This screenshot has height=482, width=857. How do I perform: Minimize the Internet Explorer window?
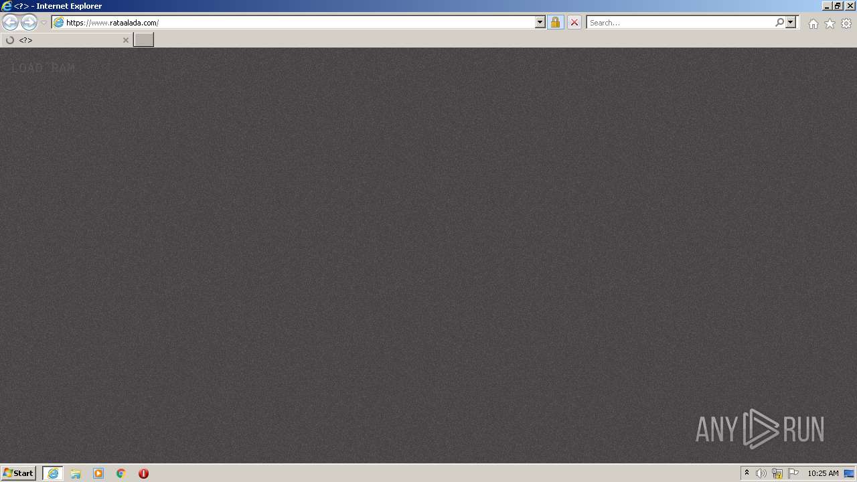pos(827,5)
